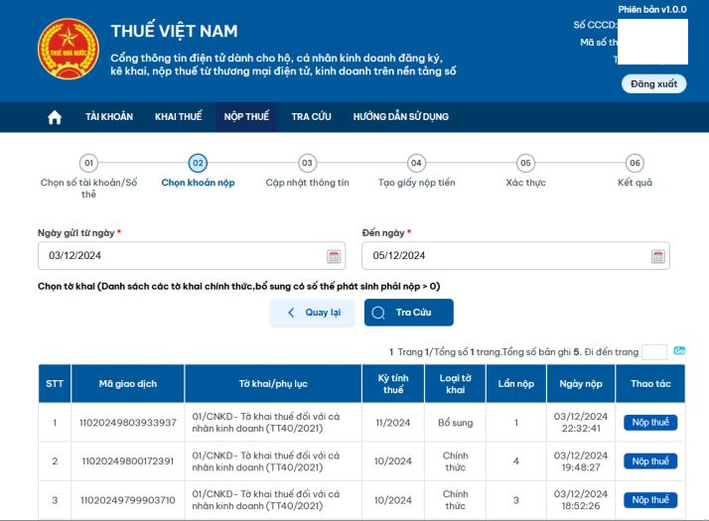Click the Thao tác column header
709x521 pixels.
point(650,384)
